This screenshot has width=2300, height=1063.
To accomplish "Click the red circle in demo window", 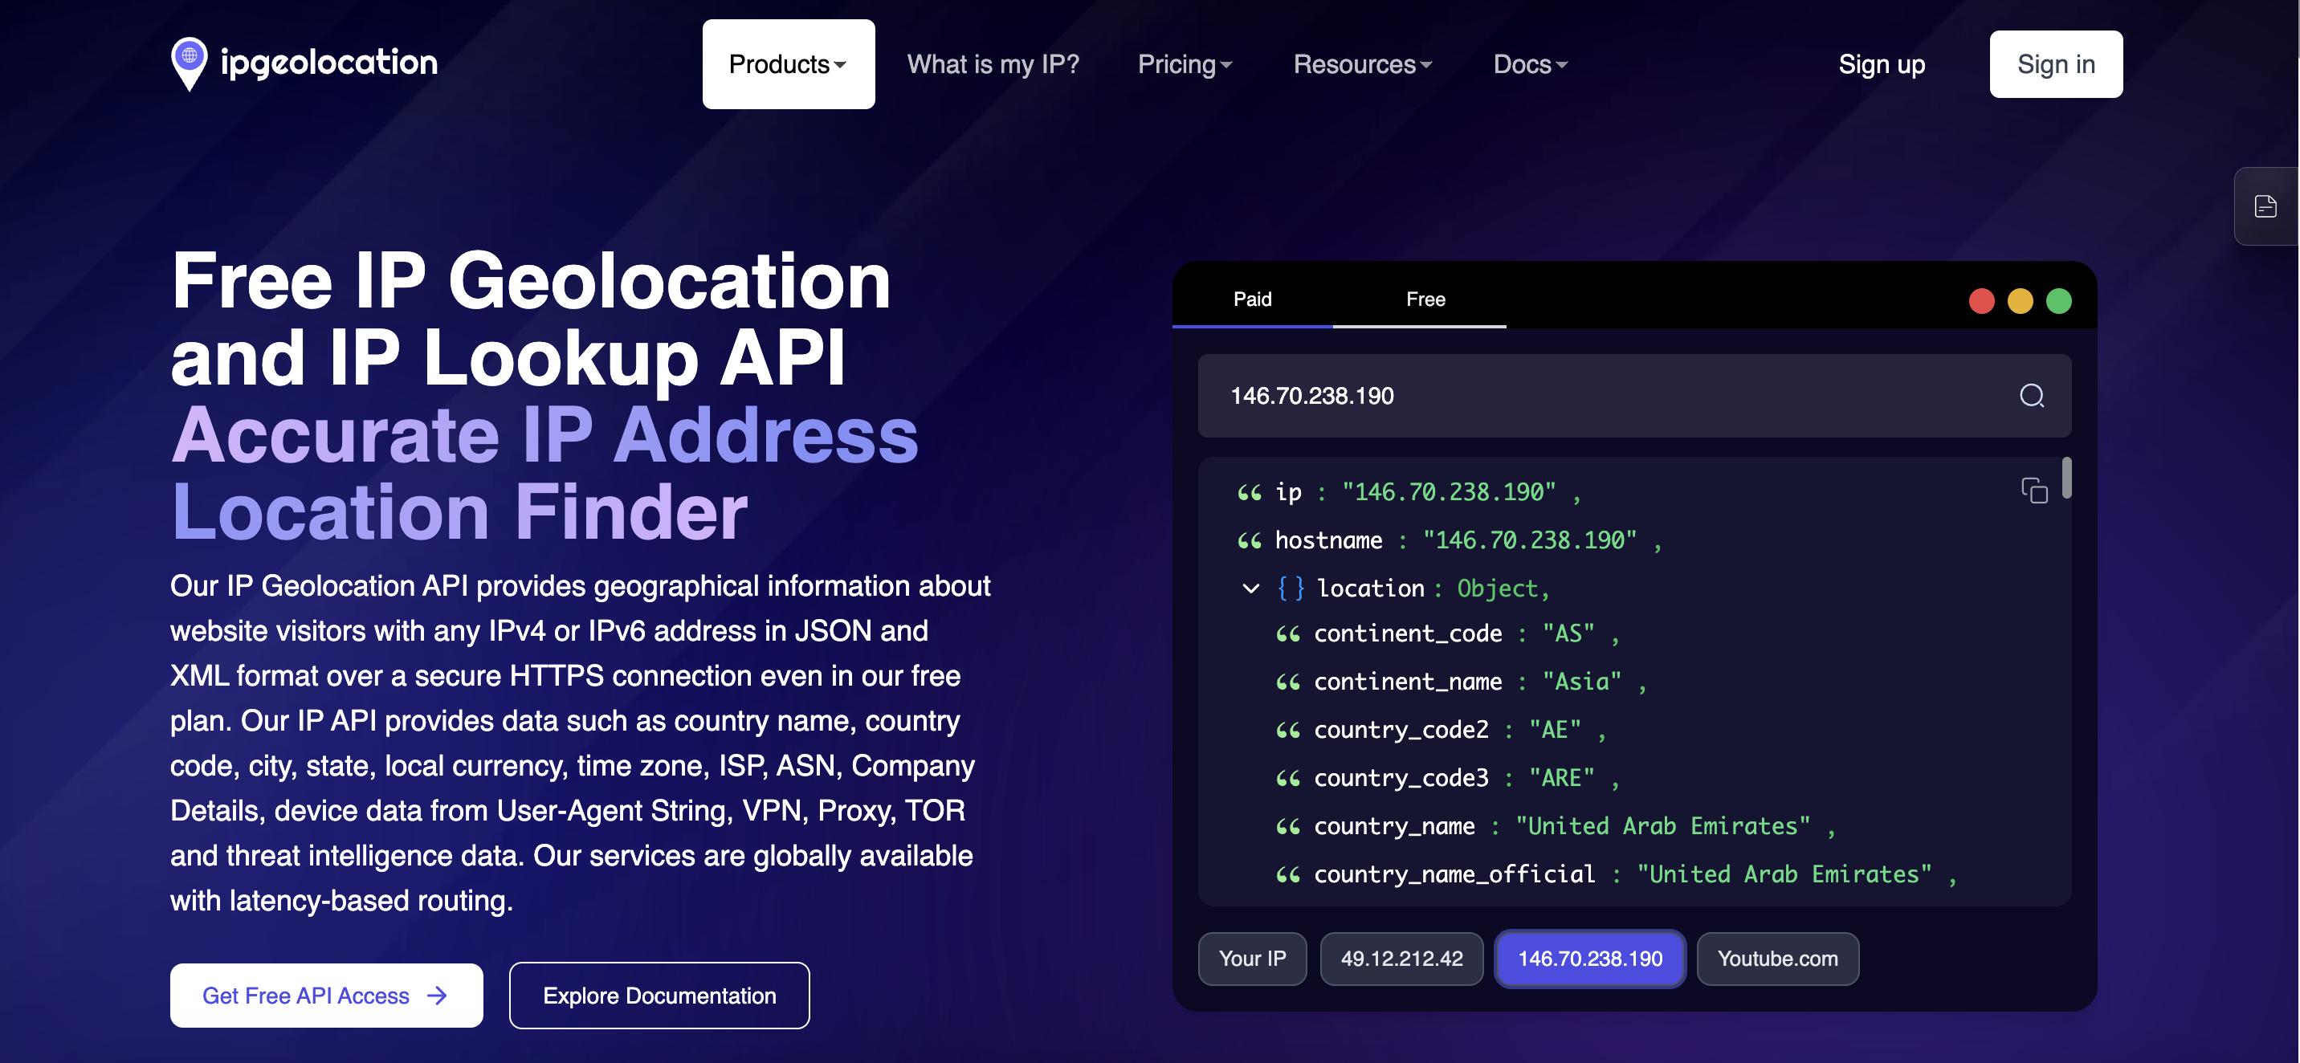I will click(x=1980, y=301).
